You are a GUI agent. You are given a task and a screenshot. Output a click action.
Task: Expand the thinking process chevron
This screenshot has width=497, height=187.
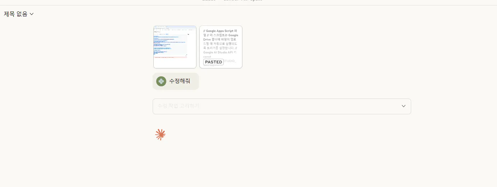tap(404, 106)
